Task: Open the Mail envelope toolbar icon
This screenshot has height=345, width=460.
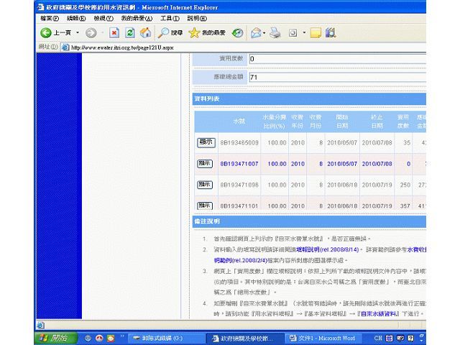Action: [256, 33]
